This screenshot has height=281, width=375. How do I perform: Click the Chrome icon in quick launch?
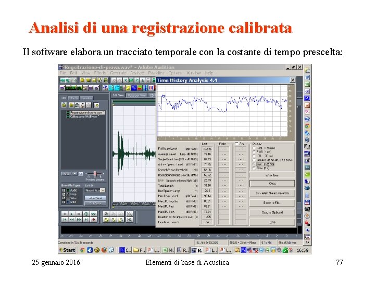[82, 250]
